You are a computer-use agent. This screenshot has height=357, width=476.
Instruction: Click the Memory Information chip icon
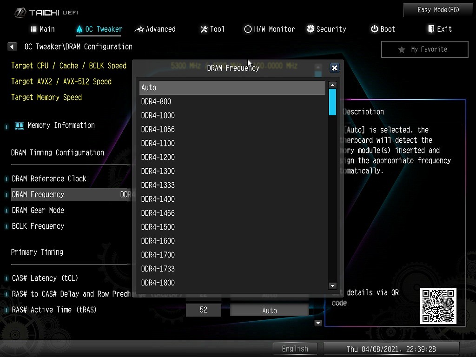tap(19, 126)
